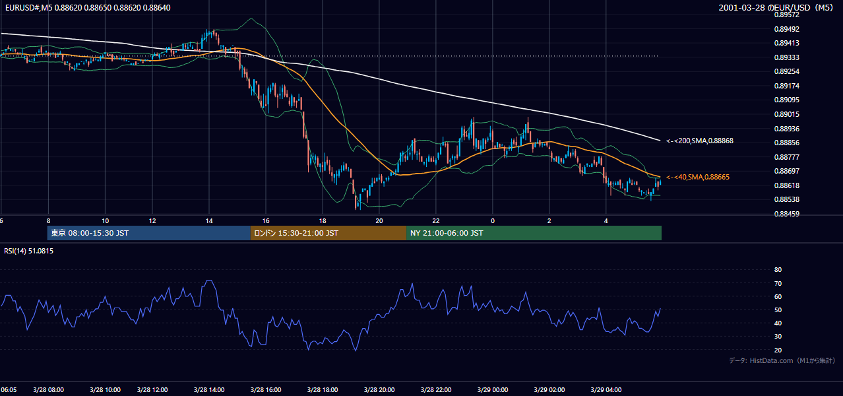Screen dimensions: 843x396
Task: Click price axis value 0.88618
Action: tap(786, 185)
